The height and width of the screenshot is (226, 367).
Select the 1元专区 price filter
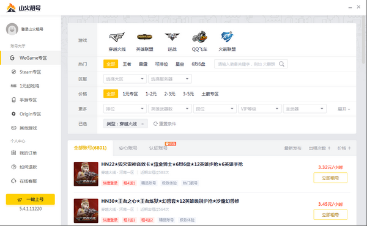(130, 94)
